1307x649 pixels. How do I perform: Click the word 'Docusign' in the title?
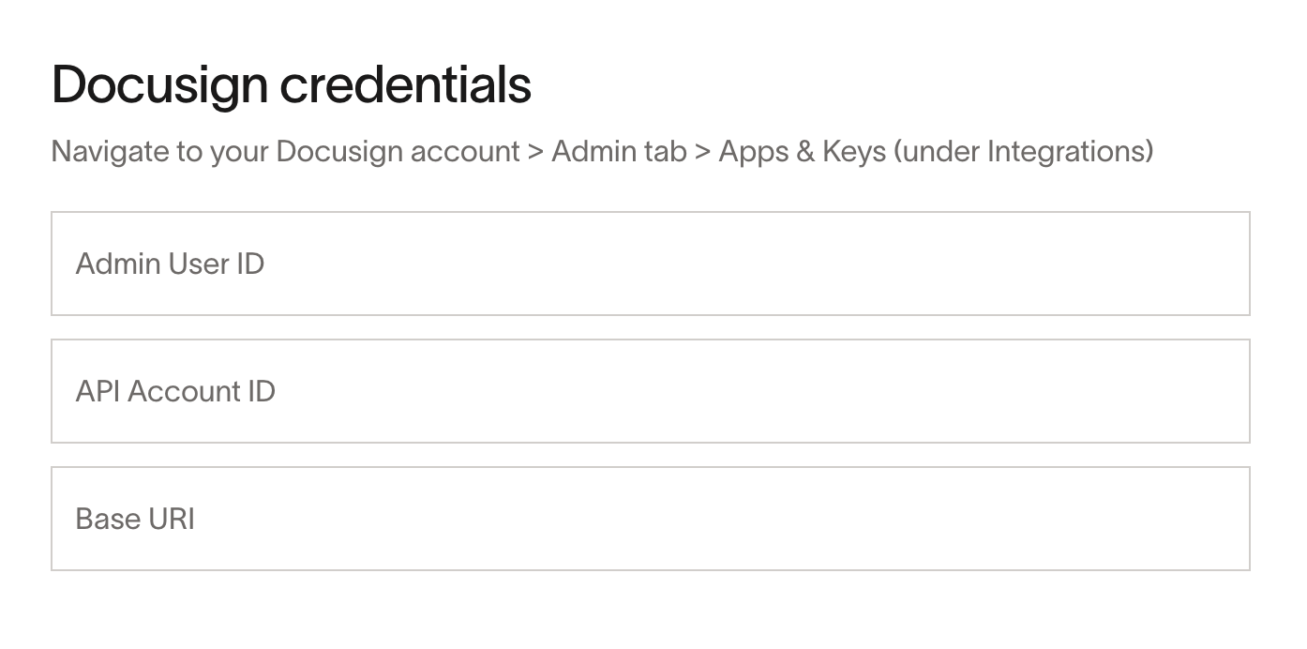[x=159, y=86]
